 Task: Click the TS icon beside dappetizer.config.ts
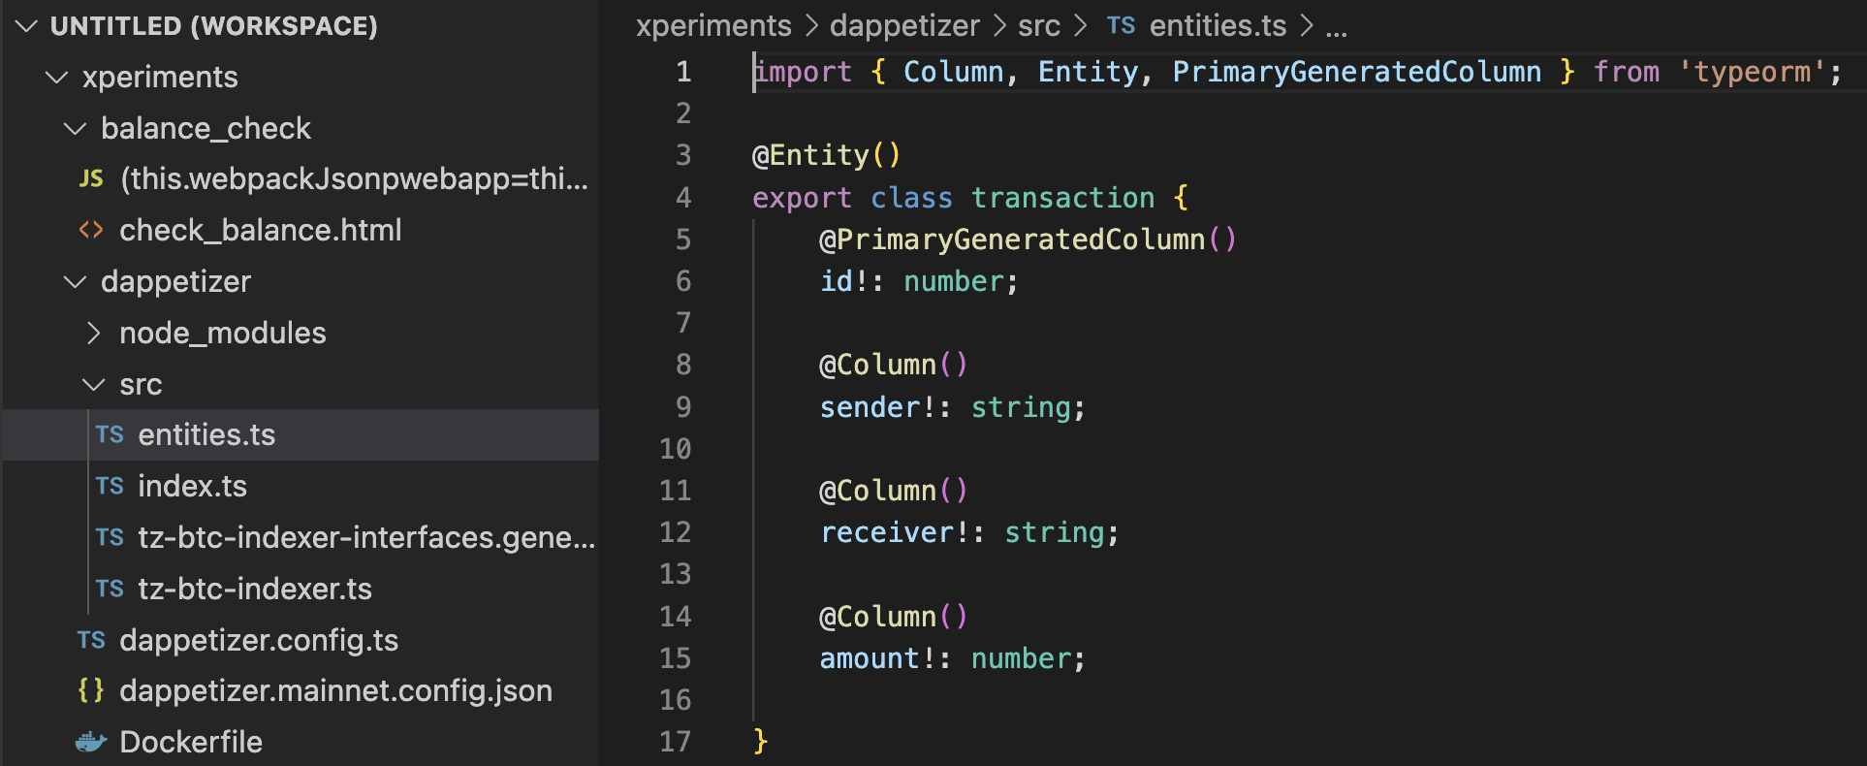91,641
